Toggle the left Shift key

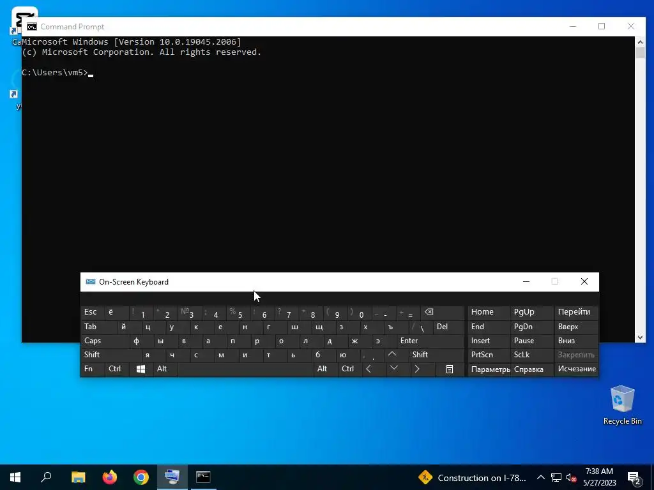pyautogui.click(x=111, y=355)
